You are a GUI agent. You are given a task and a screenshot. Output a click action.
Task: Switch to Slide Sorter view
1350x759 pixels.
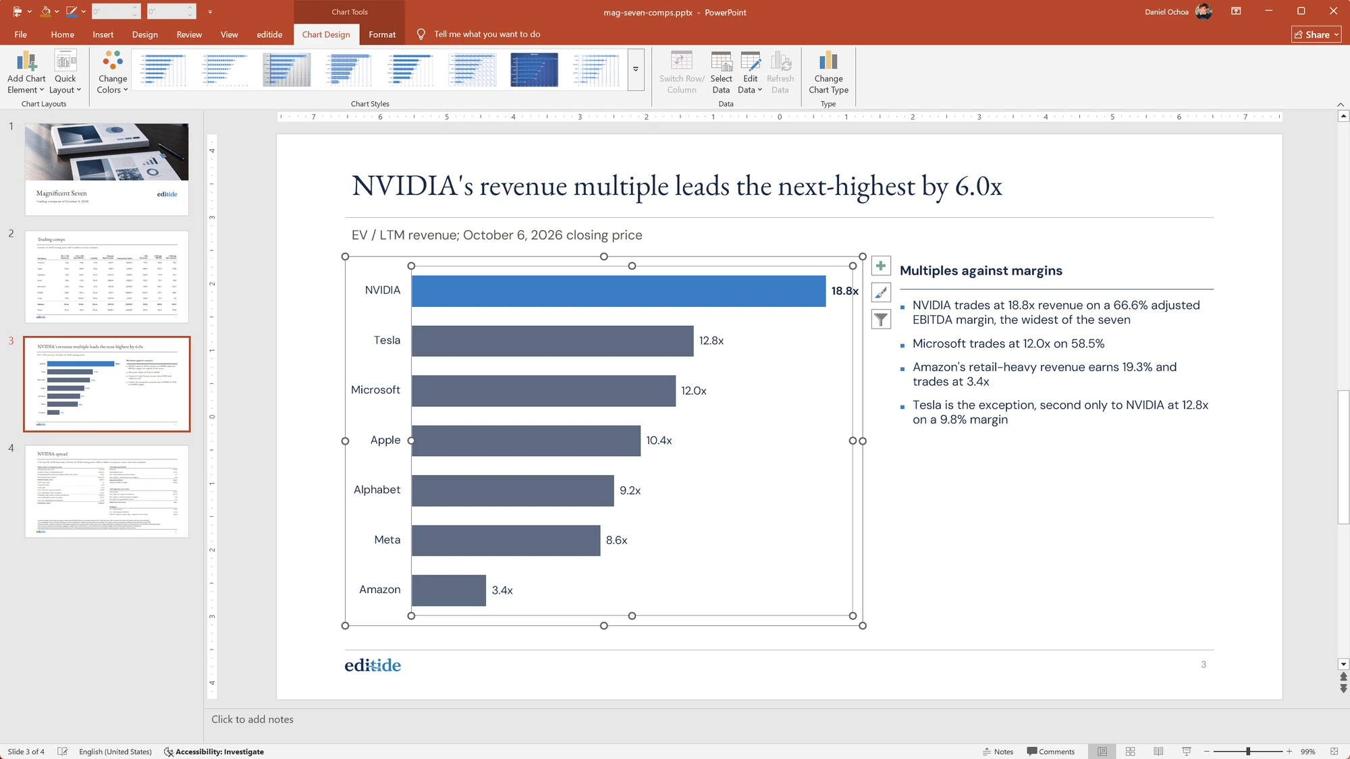point(1131,752)
